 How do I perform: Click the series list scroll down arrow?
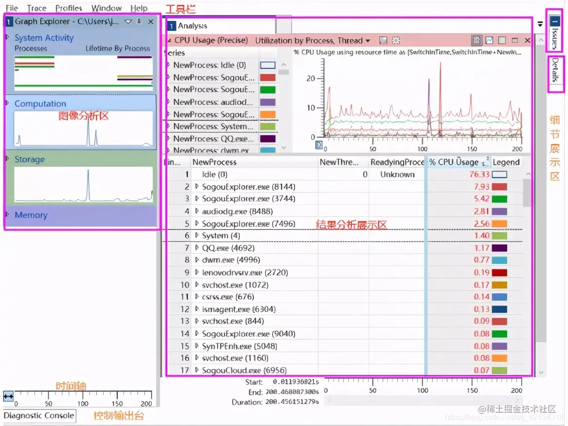coord(284,147)
